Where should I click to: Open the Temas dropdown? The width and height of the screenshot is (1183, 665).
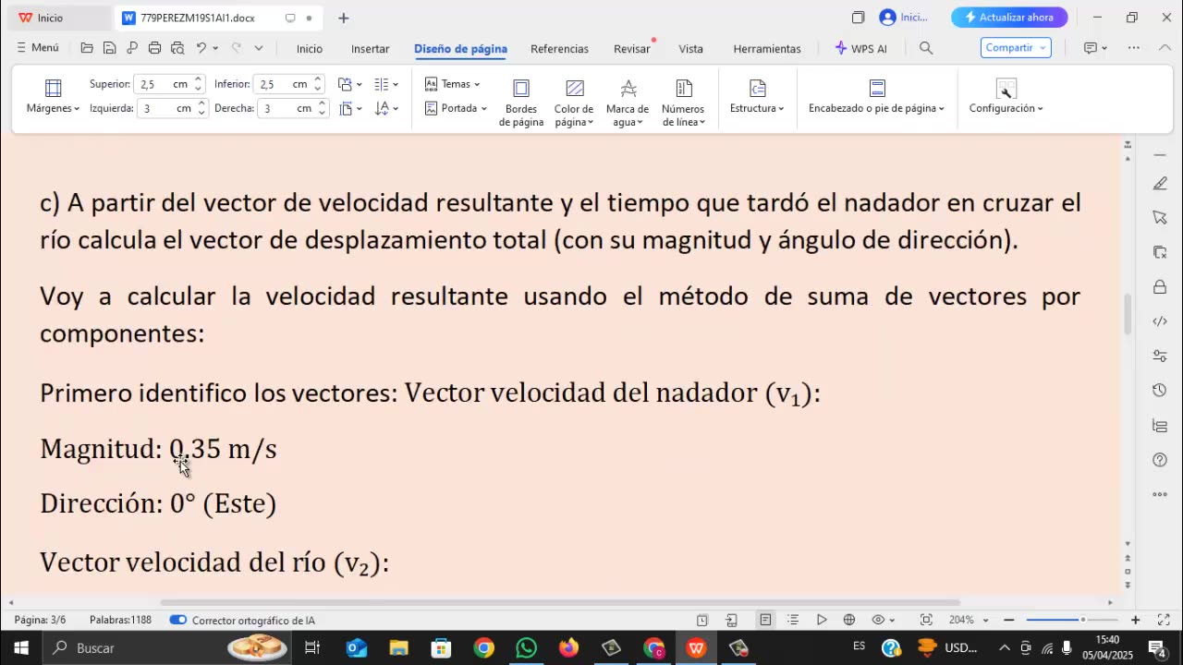pyautogui.click(x=452, y=84)
